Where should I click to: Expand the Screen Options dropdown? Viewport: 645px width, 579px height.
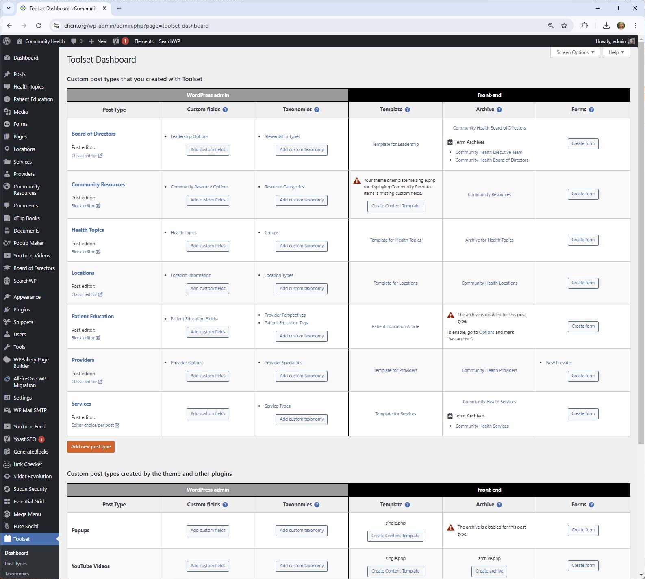pos(575,52)
